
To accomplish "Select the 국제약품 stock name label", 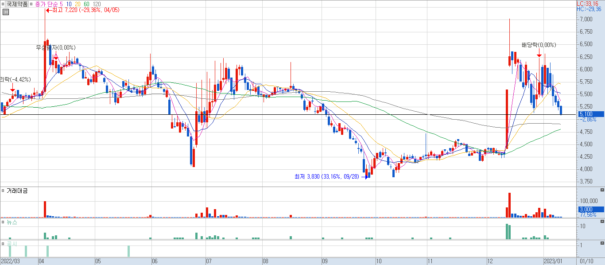I will click(x=17, y=4).
